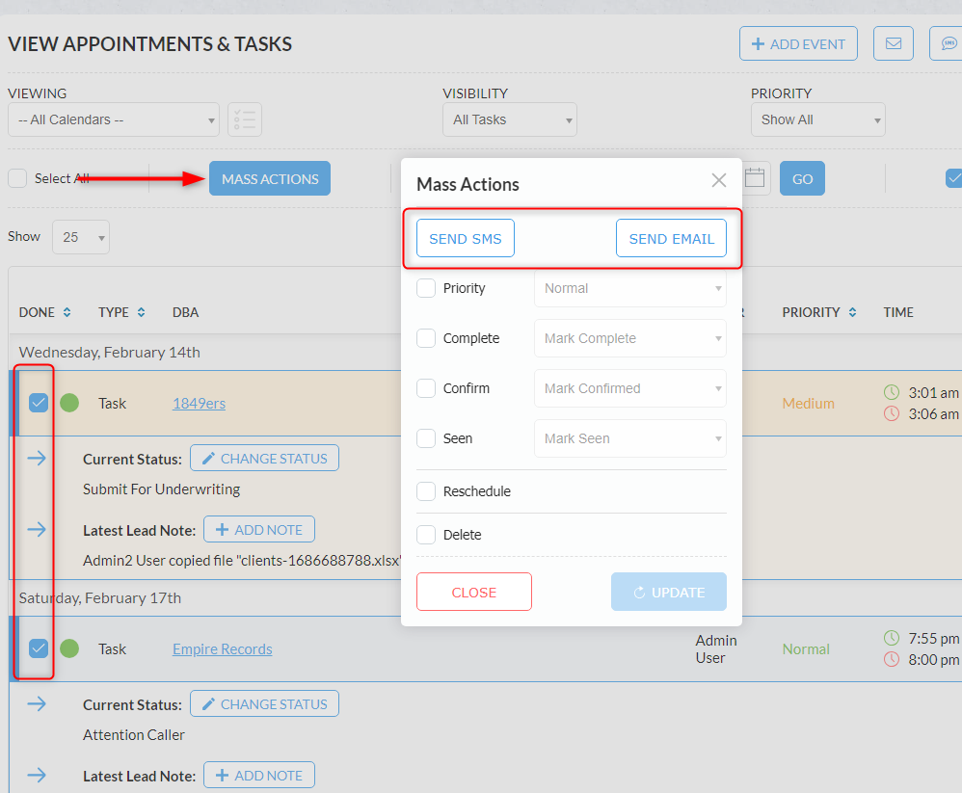Click the Medium priority value

[808, 403]
